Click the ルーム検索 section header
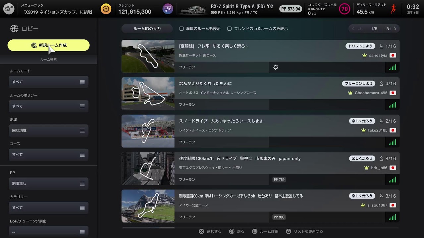This screenshot has height=238, width=424. pos(48,59)
